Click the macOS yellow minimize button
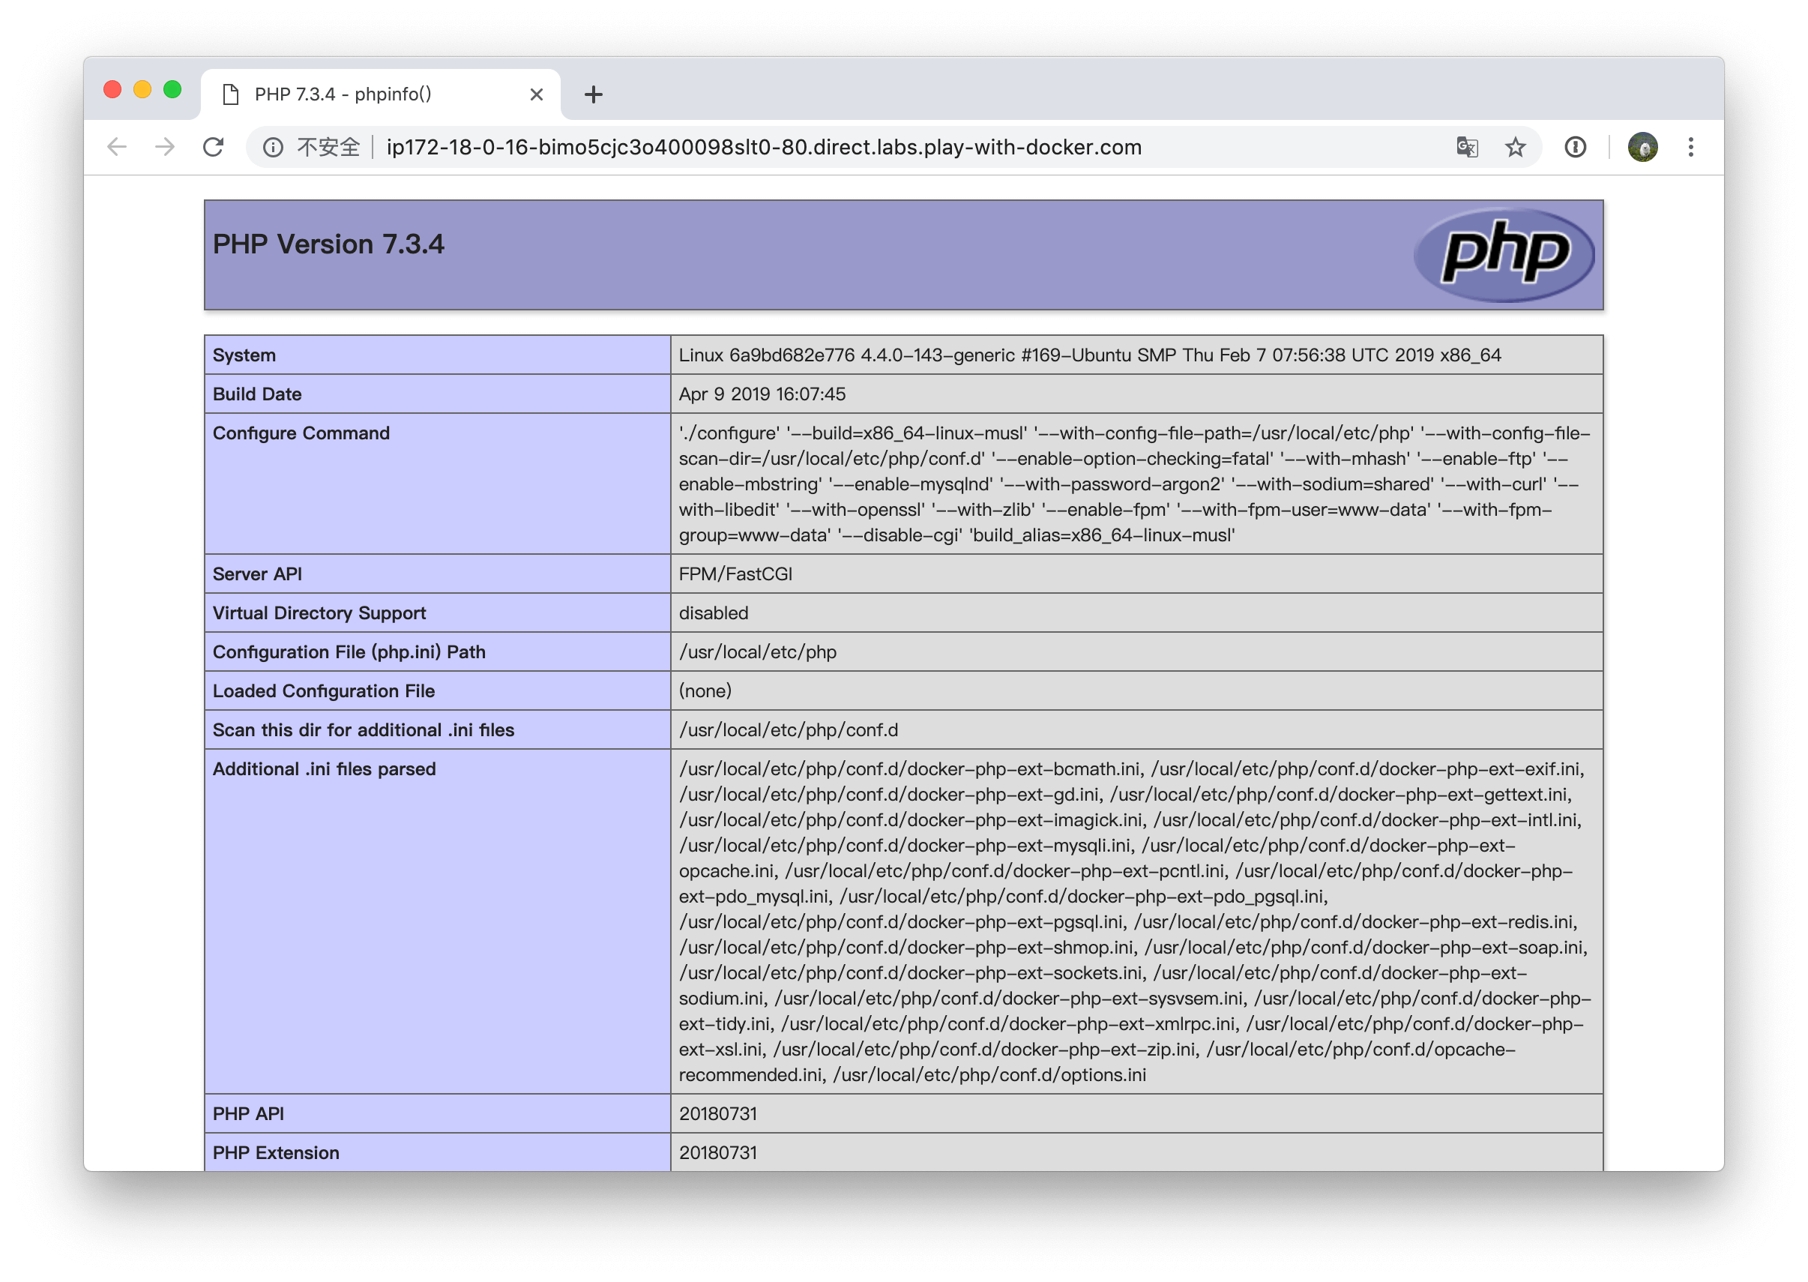The width and height of the screenshot is (1808, 1282). (142, 90)
